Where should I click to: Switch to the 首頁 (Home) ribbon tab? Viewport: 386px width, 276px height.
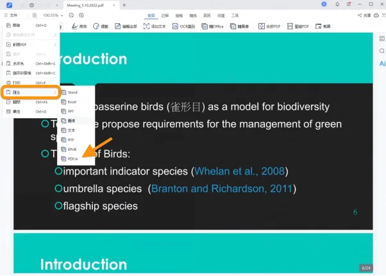coord(151,15)
